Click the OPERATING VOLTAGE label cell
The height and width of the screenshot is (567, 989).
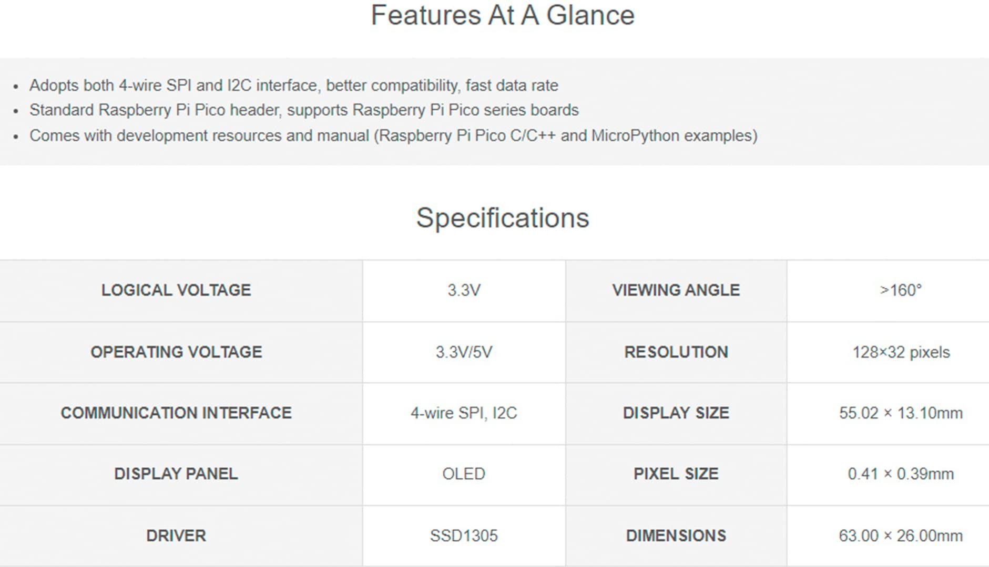pos(176,352)
